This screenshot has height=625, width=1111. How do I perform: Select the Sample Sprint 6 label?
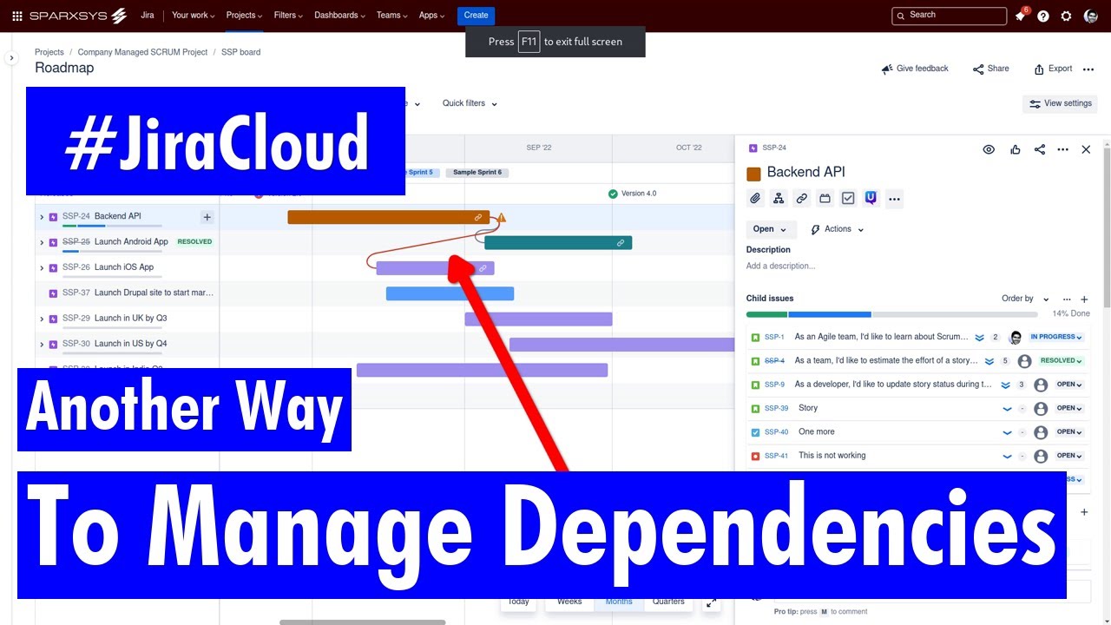477,172
